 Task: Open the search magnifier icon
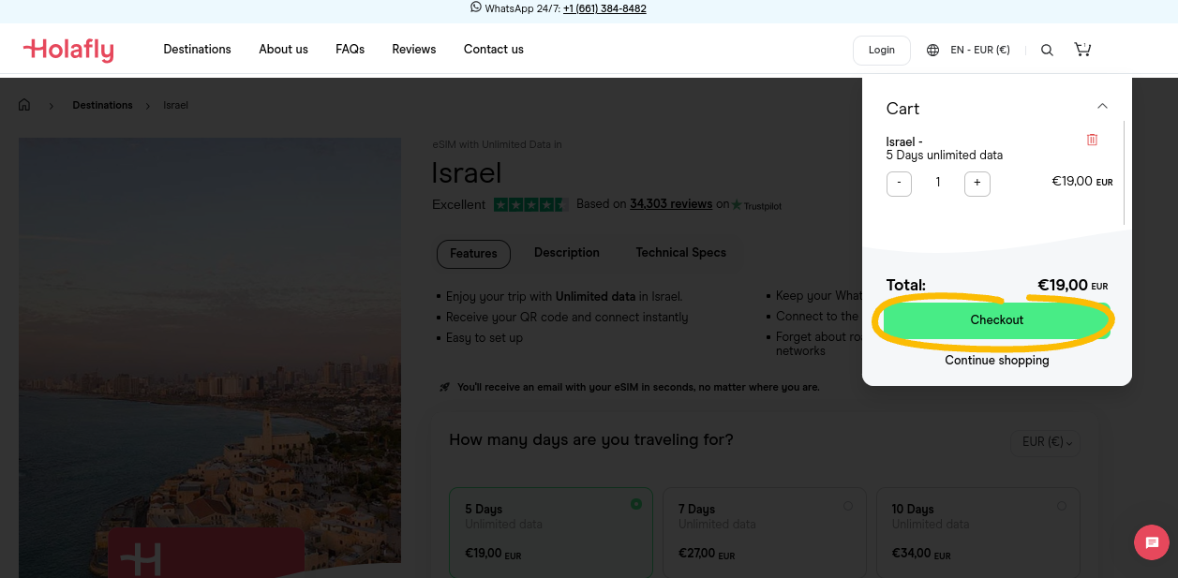click(x=1048, y=51)
